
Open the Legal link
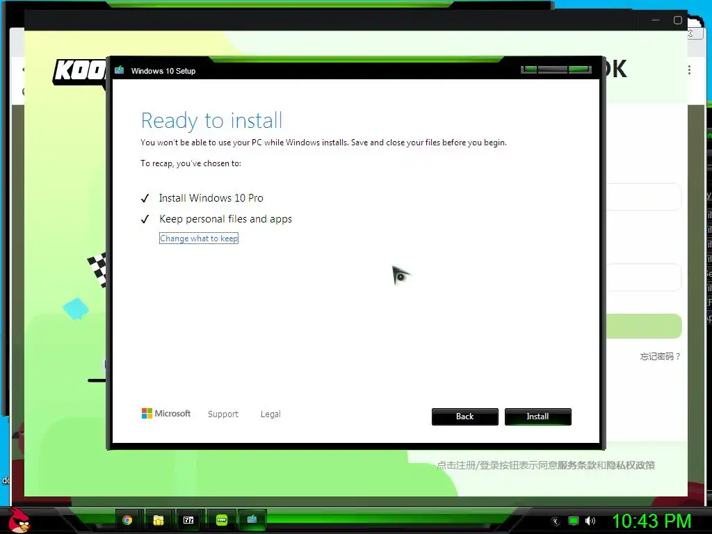[x=270, y=414]
